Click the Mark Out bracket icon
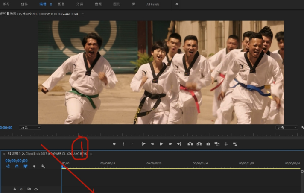Viewport: 304px width, 193px height. coord(132,144)
